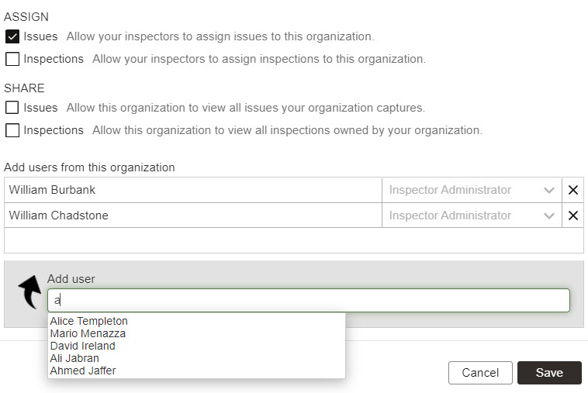Remove William Burbank with the X icon
588x393 pixels.
[x=573, y=190]
